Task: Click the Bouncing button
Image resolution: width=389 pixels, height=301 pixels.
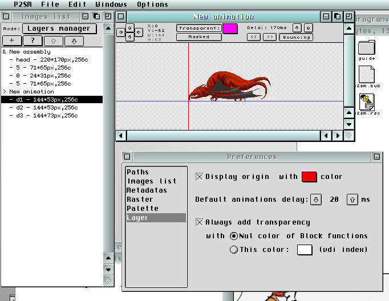Action: tap(295, 37)
